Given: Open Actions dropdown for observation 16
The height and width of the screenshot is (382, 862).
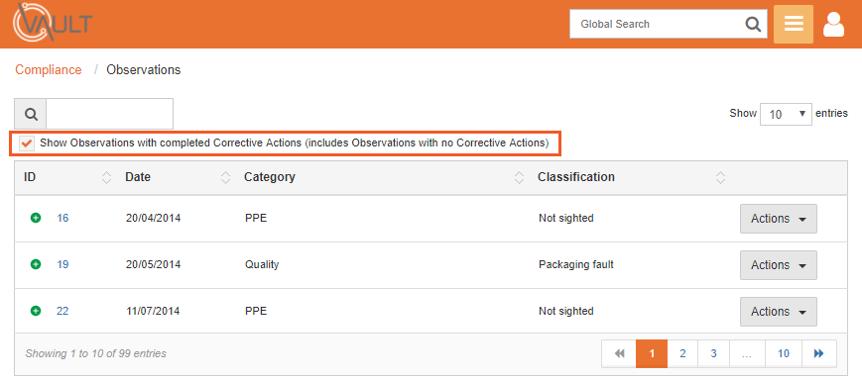Looking at the screenshot, I should click(x=779, y=219).
